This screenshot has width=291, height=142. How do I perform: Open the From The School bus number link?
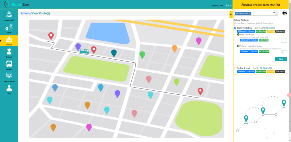pos(268,28)
